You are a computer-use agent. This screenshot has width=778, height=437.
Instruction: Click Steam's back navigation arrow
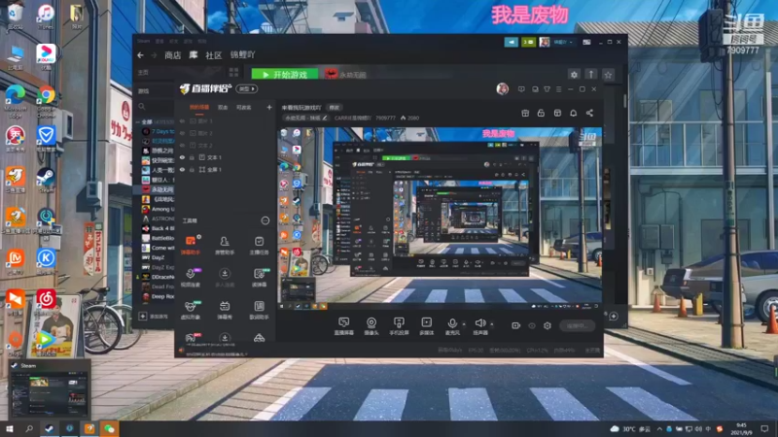[x=140, y=55]
